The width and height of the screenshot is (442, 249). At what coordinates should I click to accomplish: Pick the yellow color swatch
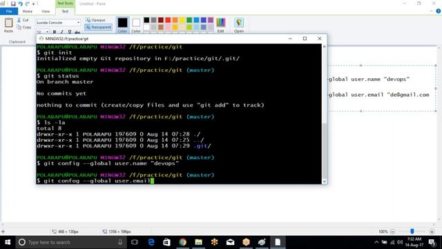coord(182,20)
